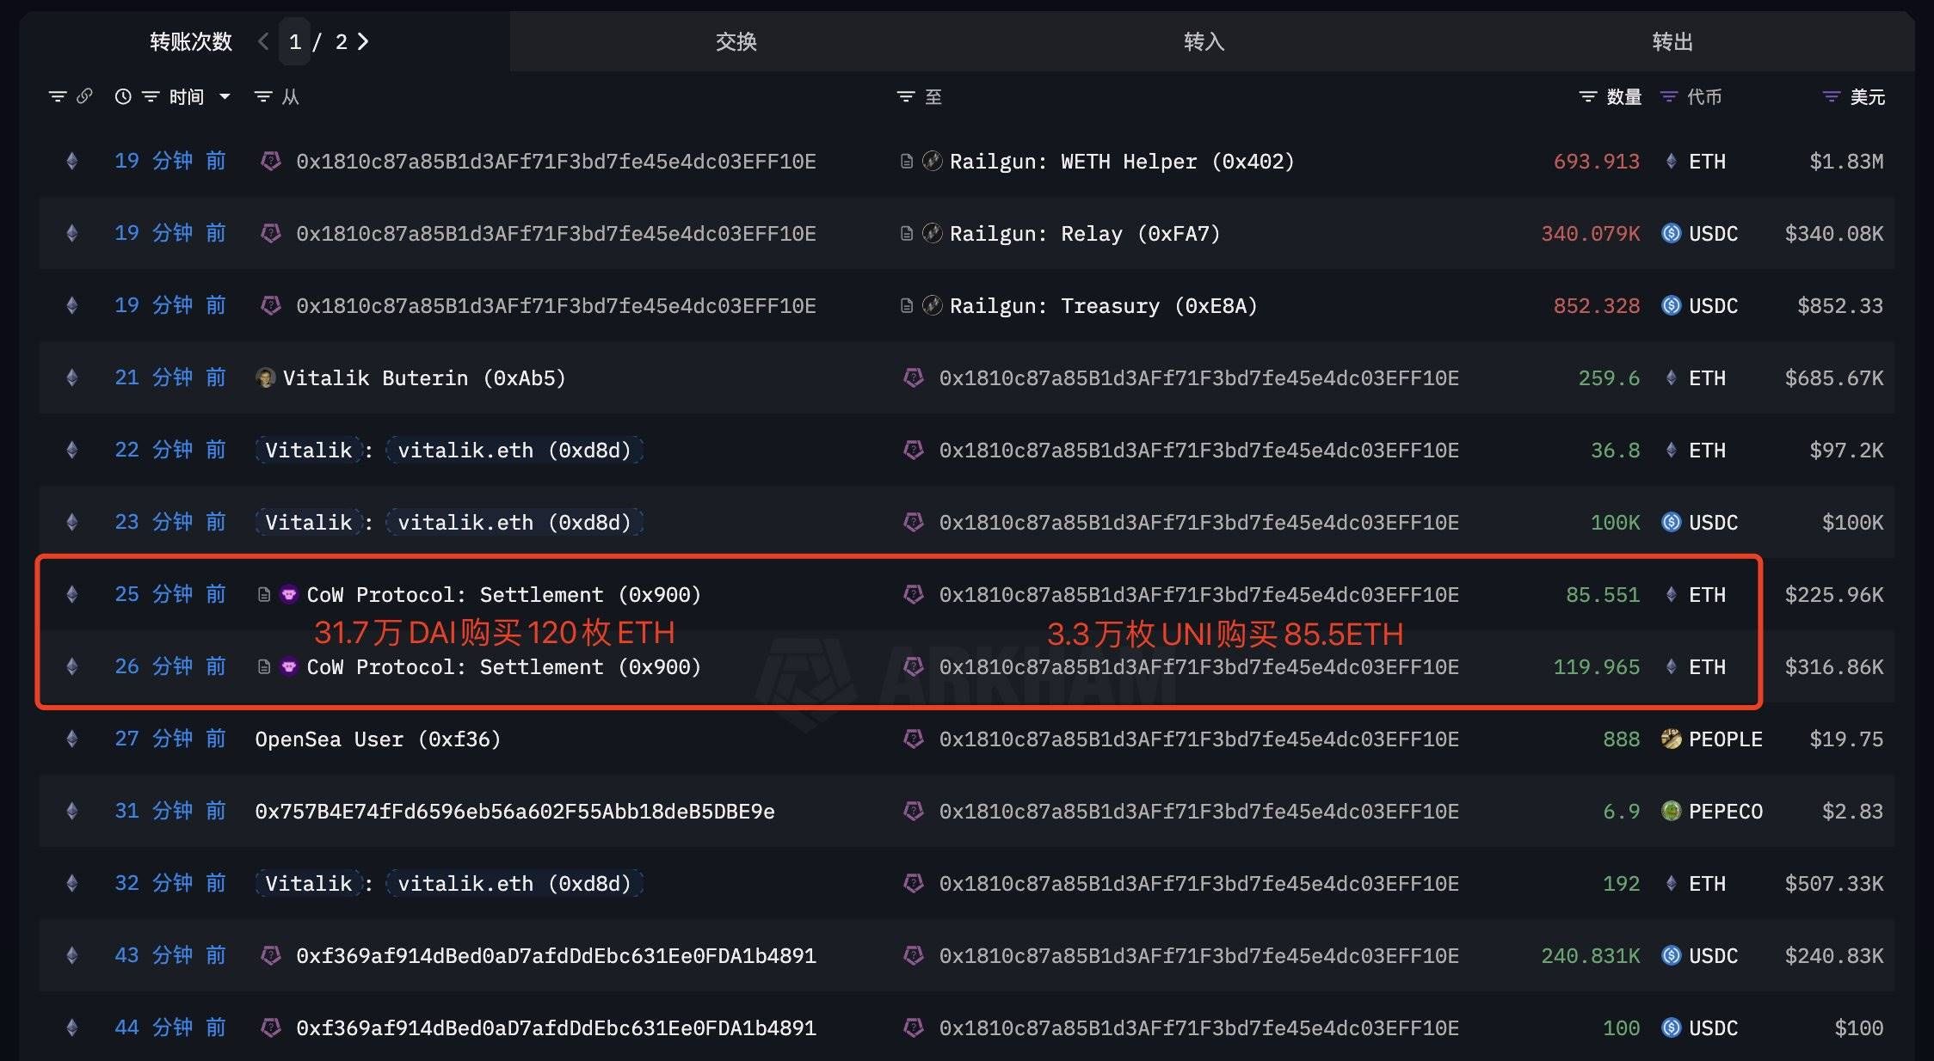Click the page number 1 input box
This screenshot has height=1061, width=1934.
(x=294, y=41)
